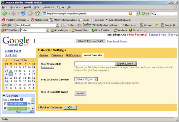Open the Awdspot bookmark

pyautogui.click(x=98, y=20)
